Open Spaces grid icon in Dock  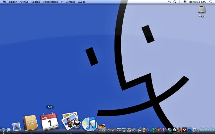coord(119,130)
